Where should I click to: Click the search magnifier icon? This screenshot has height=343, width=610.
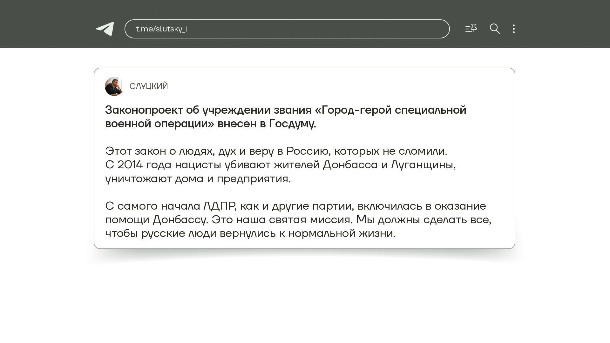tap(495, 29)
